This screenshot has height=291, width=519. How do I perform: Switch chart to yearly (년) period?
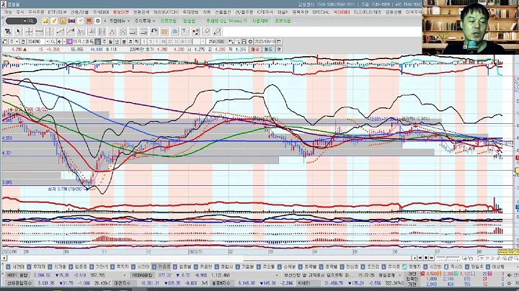117,41
